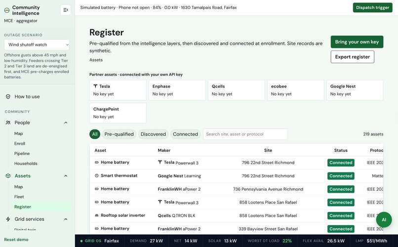Click FLEX AVAIL 26.5 kW value
Viewport: 398px width, 247px height.
[x=336, y=241]
